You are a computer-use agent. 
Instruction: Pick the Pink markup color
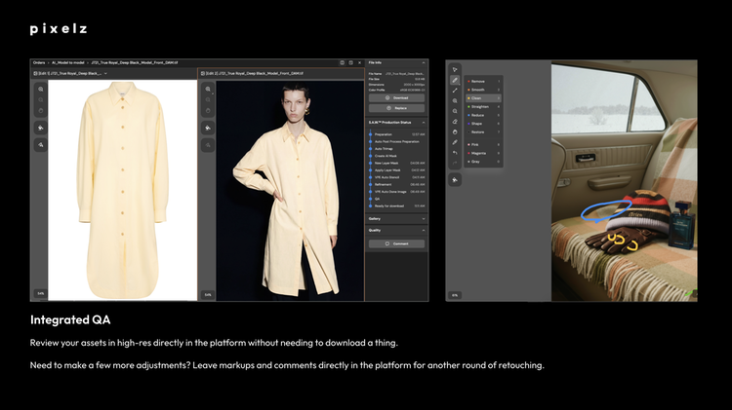click(476, 144)
